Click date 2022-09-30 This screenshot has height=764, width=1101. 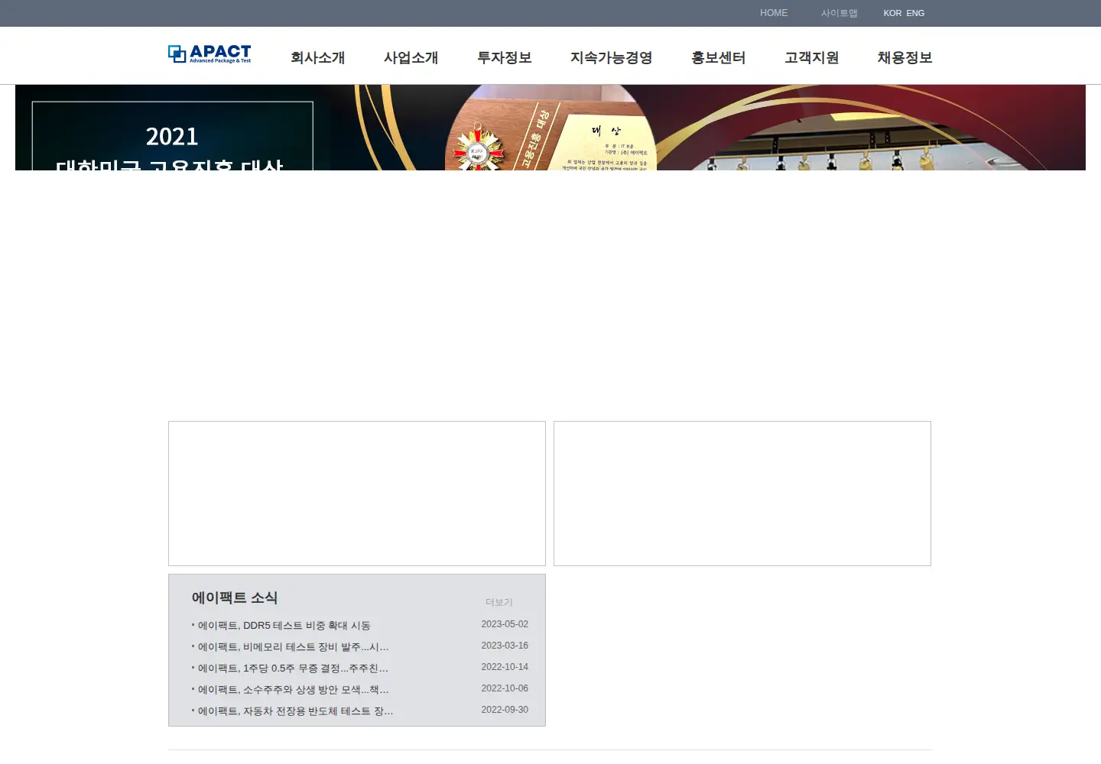[x=505, y=710]
